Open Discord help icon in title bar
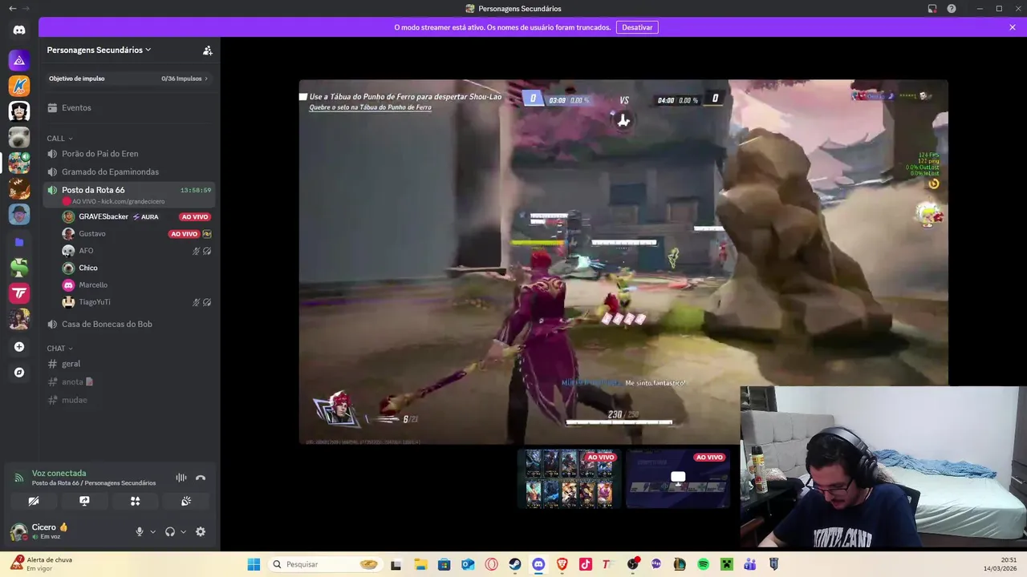 (x=952, y=8)
